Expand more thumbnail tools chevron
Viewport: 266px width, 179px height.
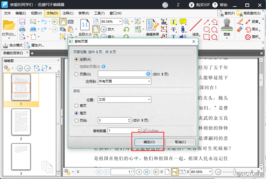50,68
